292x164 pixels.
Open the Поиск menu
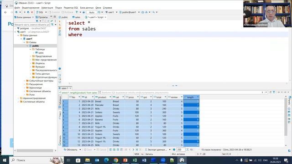(x=58, y=8)
